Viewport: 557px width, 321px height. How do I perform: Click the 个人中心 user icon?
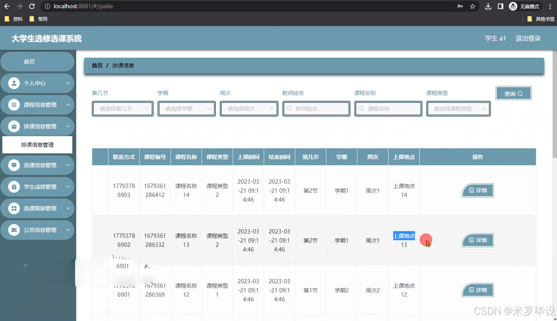tap(14, 83)
